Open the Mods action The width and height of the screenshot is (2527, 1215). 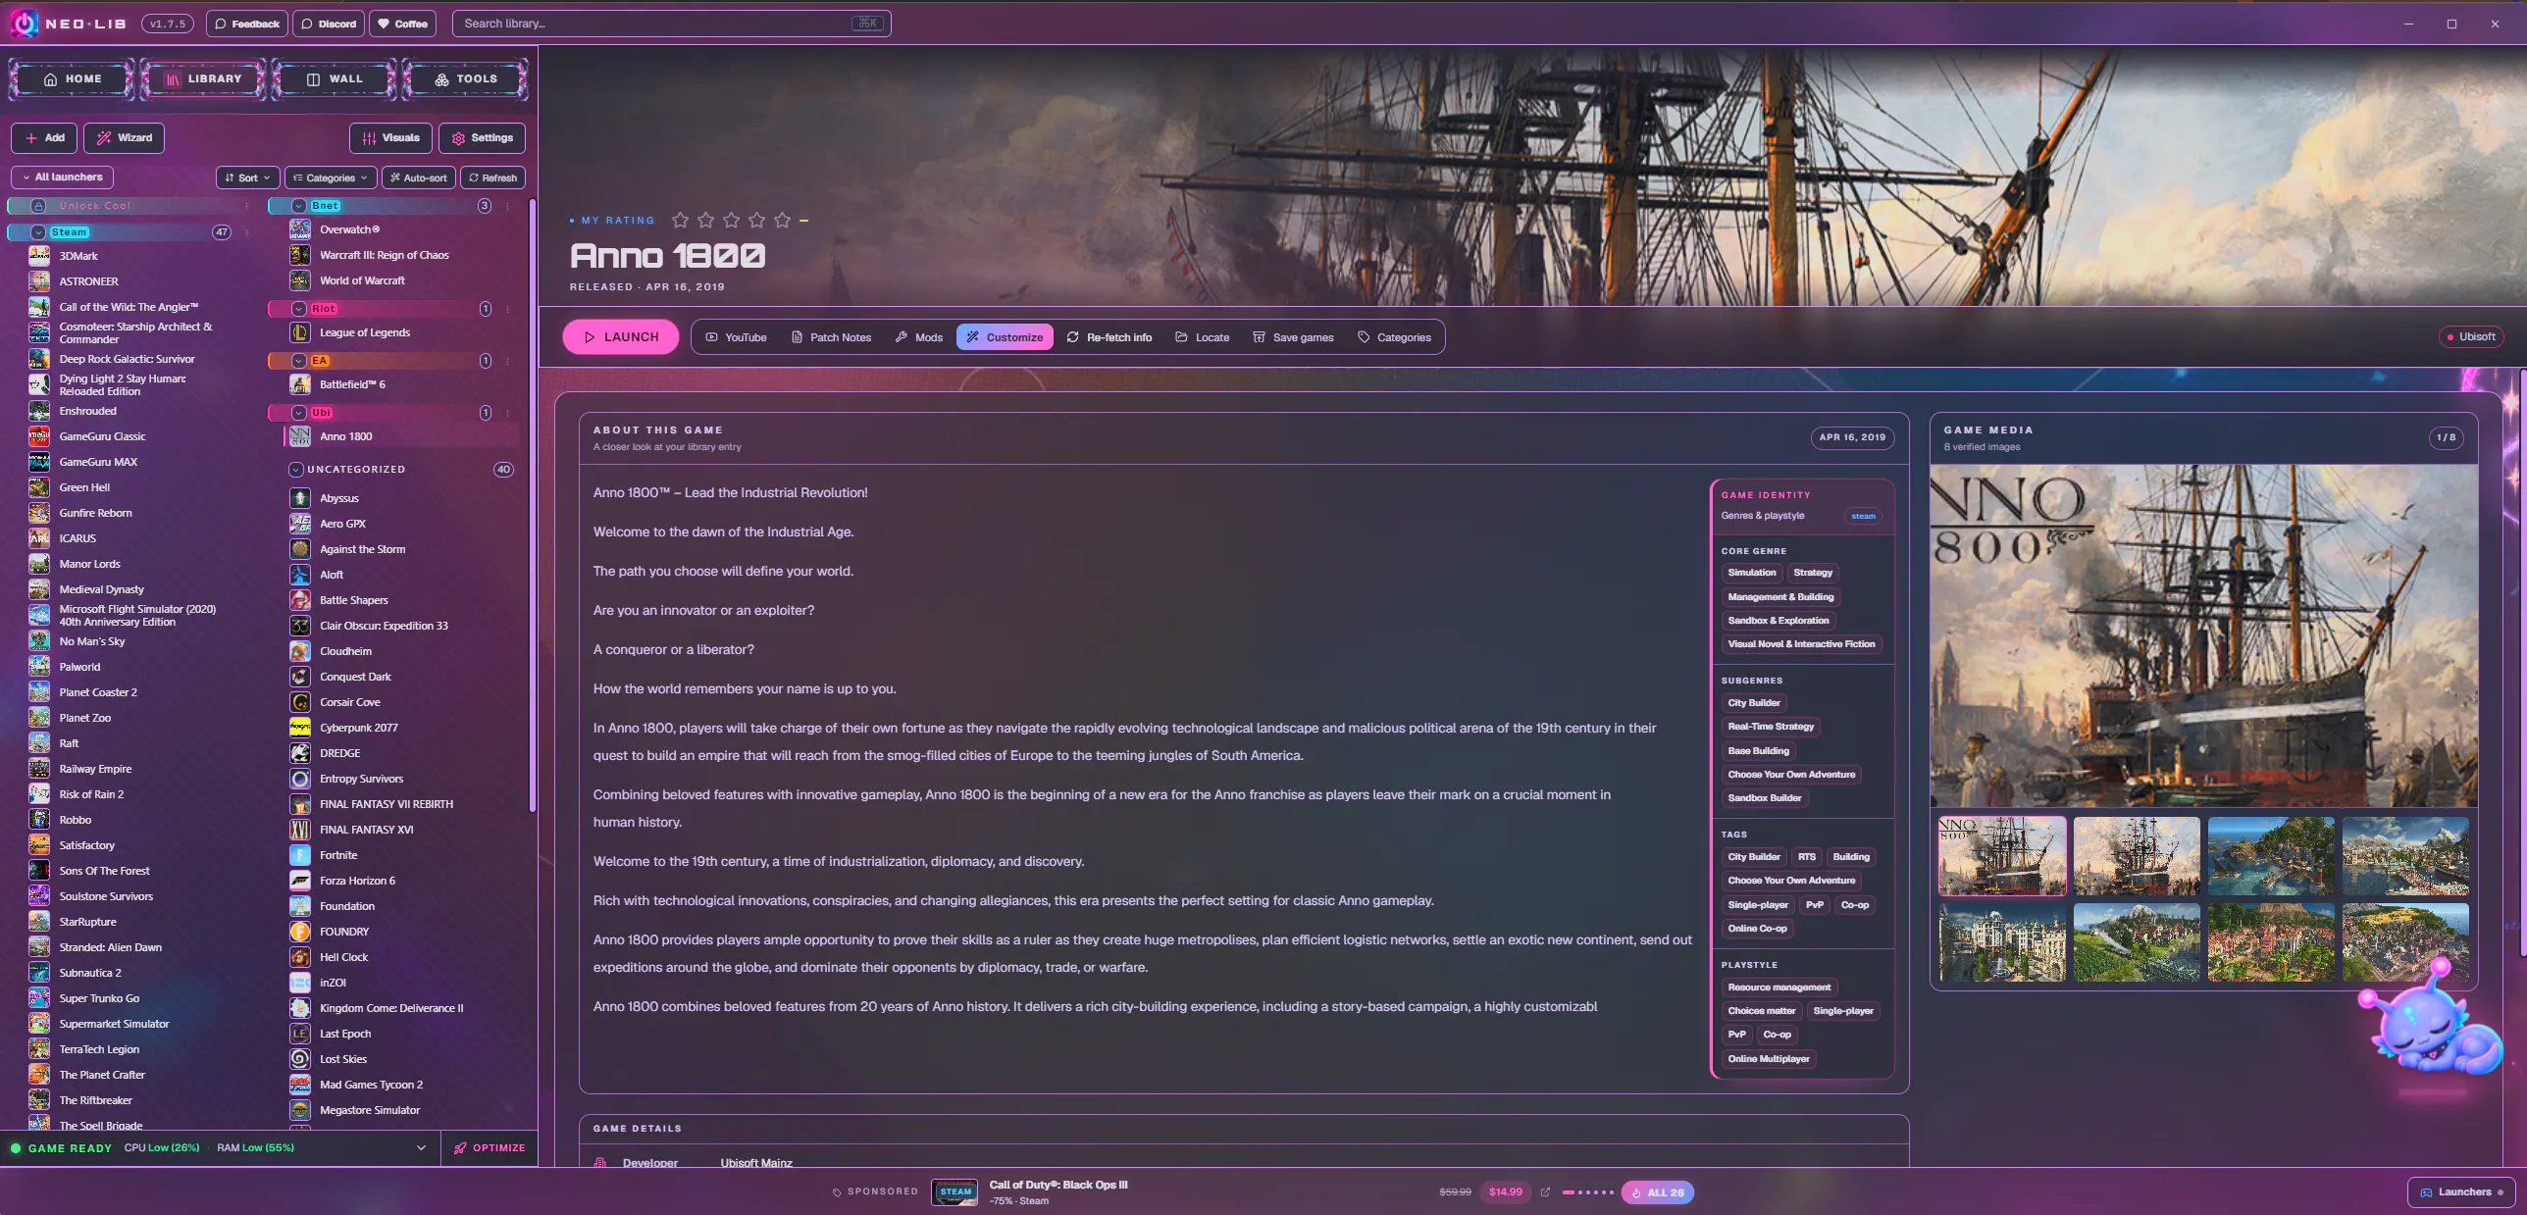pyautogui.click(x=918, y=337)
